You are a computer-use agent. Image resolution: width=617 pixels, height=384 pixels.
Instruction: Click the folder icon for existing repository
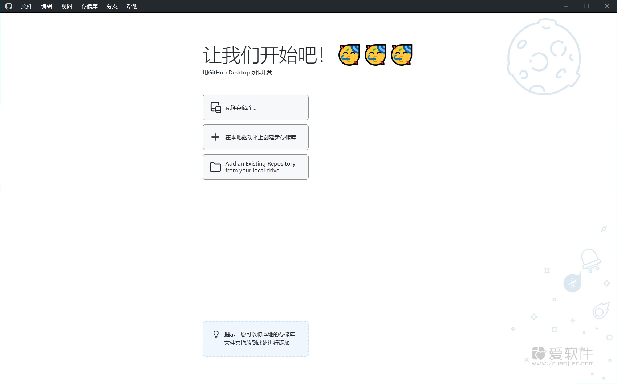point(215,167)
